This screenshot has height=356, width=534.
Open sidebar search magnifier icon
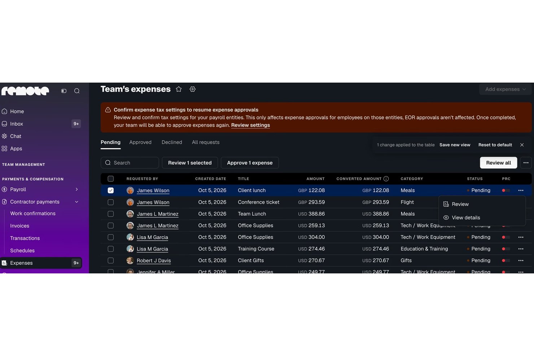tap(77, 91)
